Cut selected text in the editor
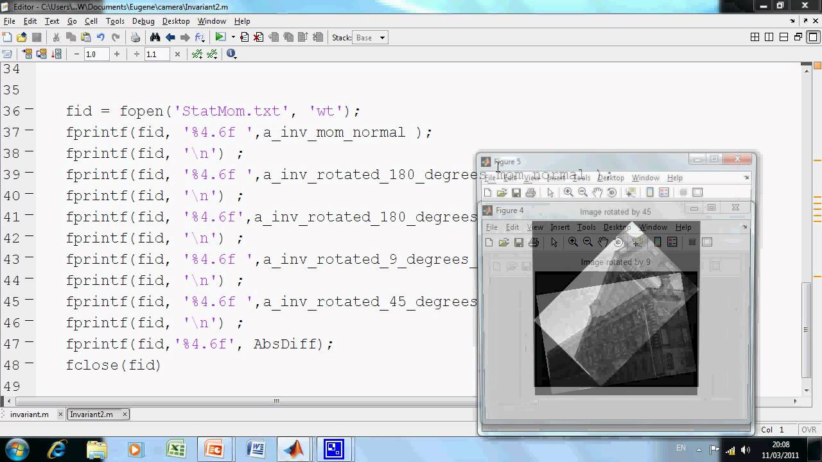 click(56, 37)
